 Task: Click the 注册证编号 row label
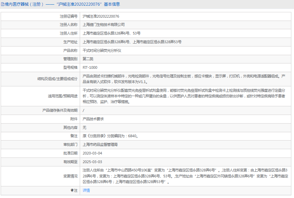[x=69, y=16]
